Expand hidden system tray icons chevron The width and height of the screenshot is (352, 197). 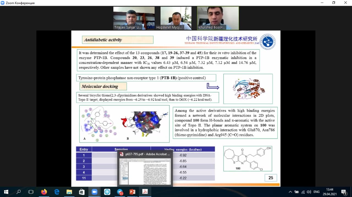290,192
